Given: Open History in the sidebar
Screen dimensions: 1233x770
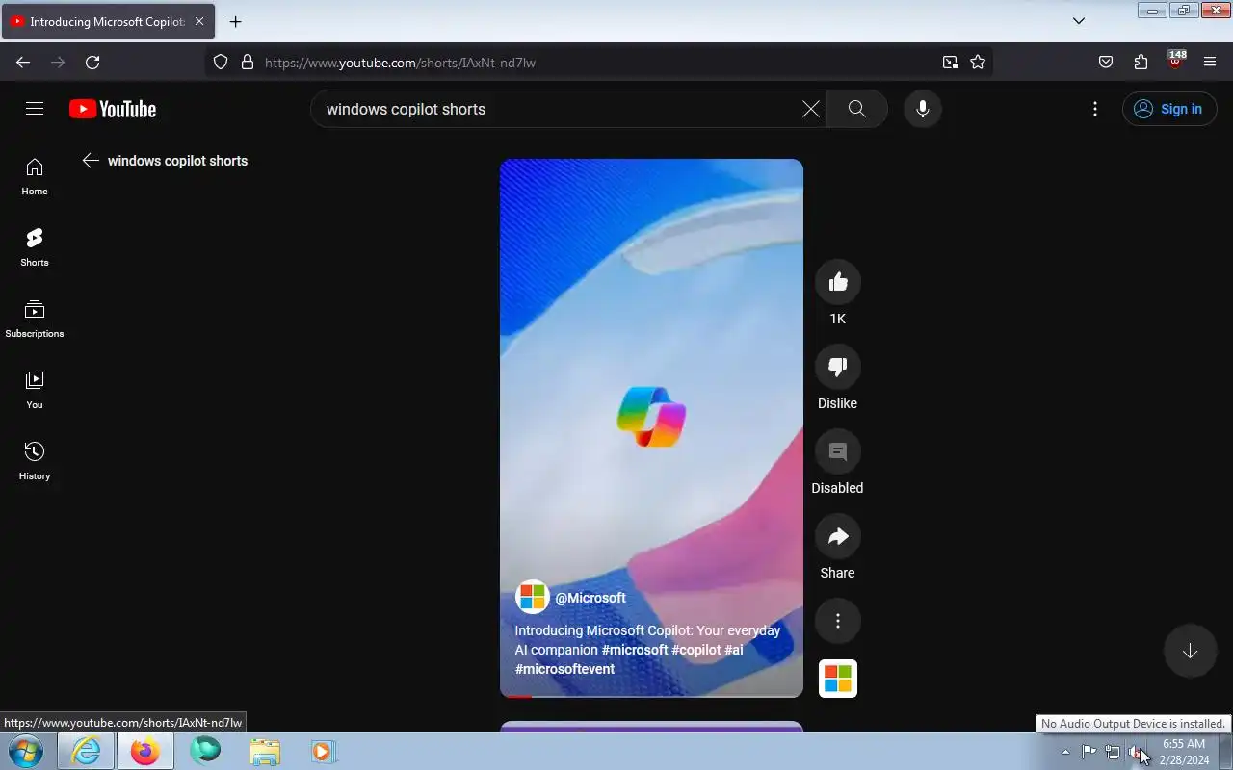Looking at the screenshot, I should pyautogui.click(x=35, y=461).
